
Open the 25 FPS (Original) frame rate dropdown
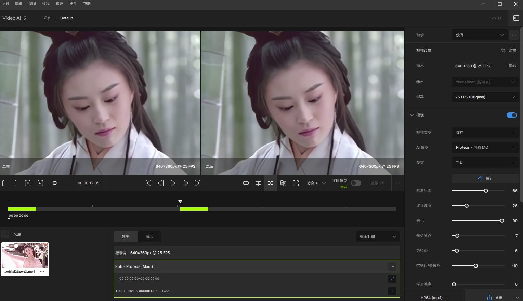(x=485, y=97)
